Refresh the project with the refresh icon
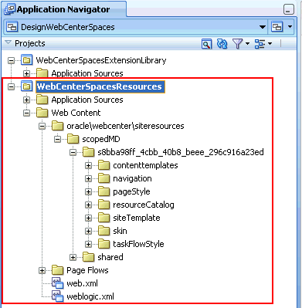This screenshot has width=302, height=308. tap(222, 44)
